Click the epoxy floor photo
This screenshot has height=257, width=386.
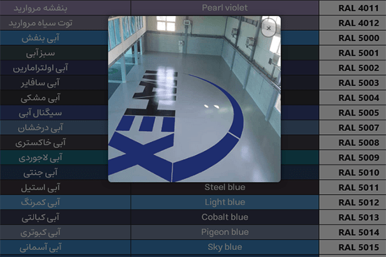pyautogui.click(x=194, y=99)
